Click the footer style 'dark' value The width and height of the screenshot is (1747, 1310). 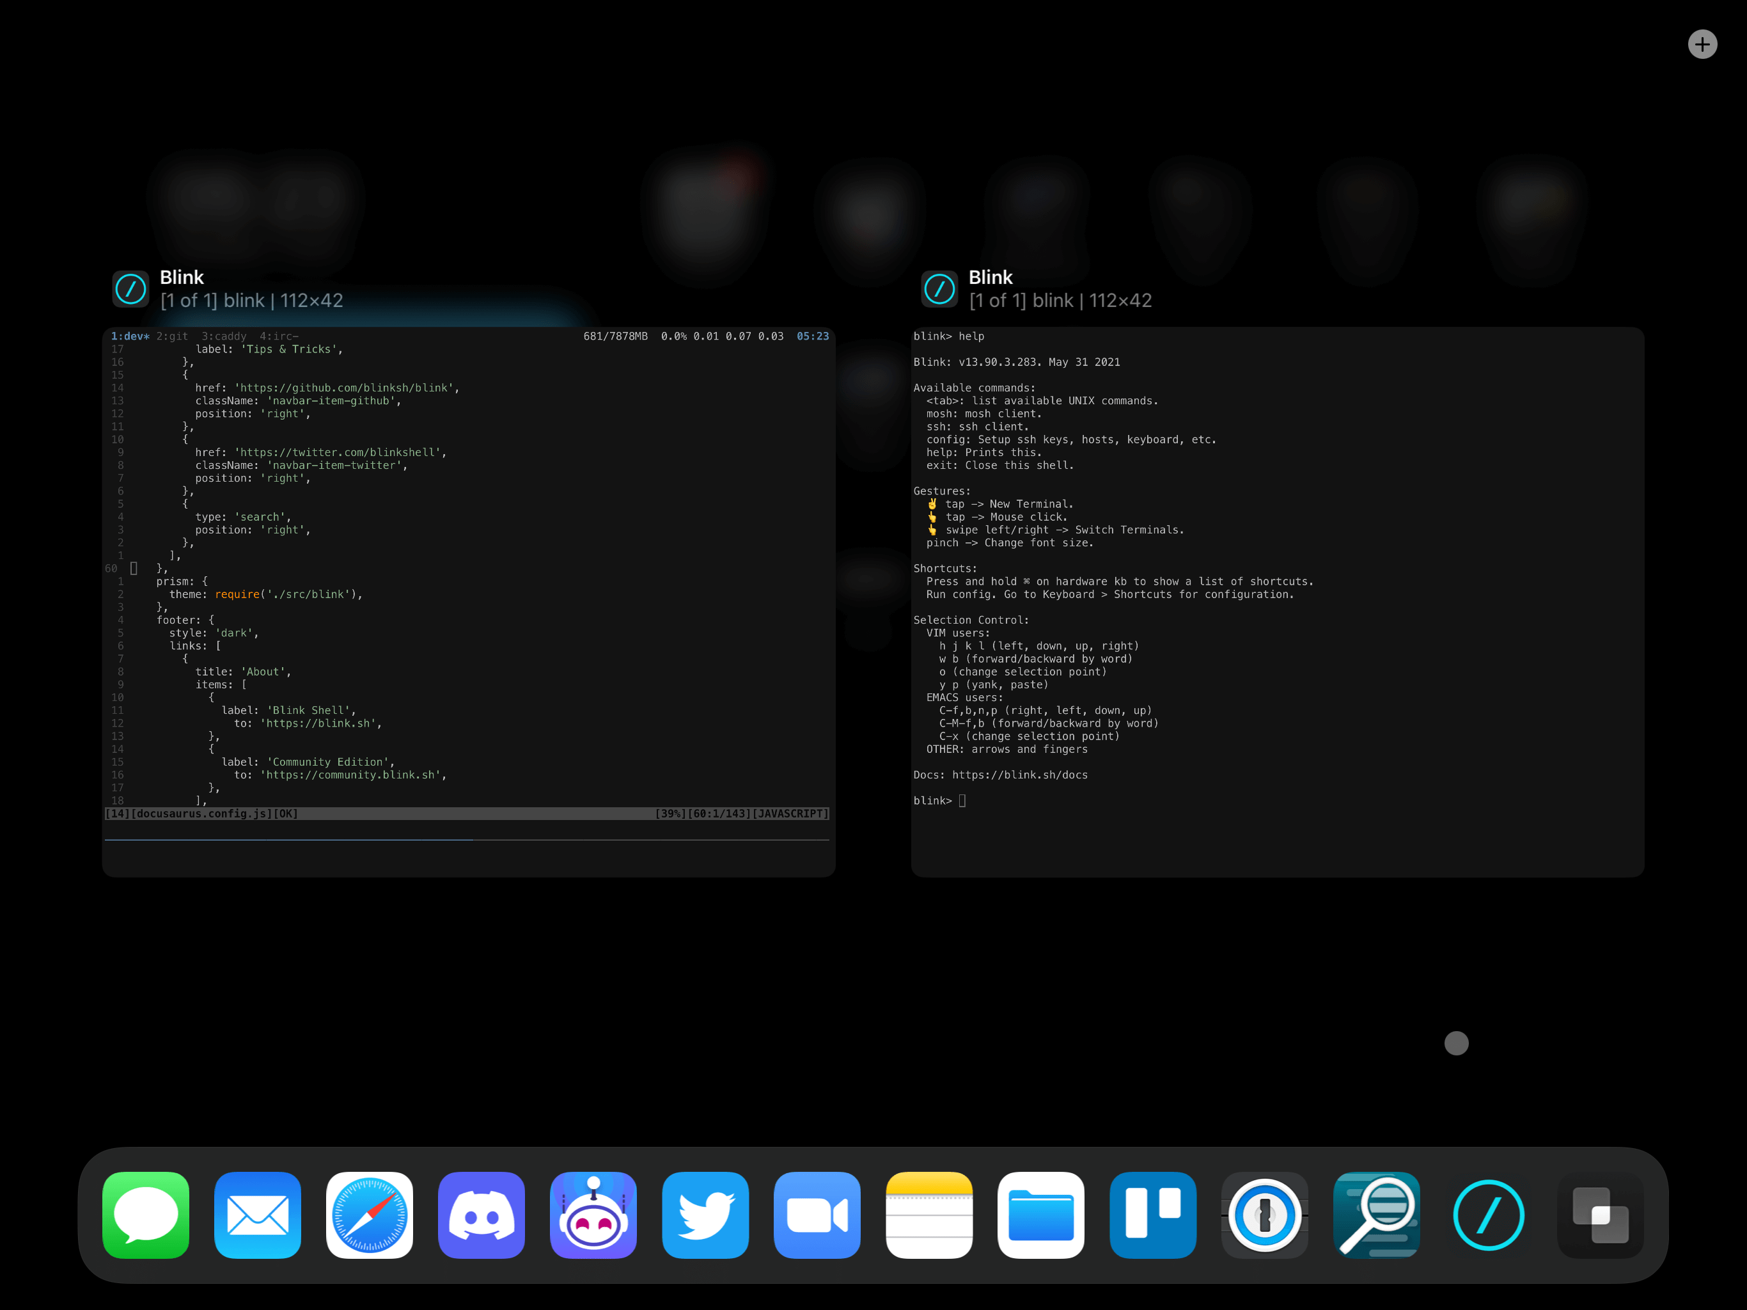(x=234, y=633)
